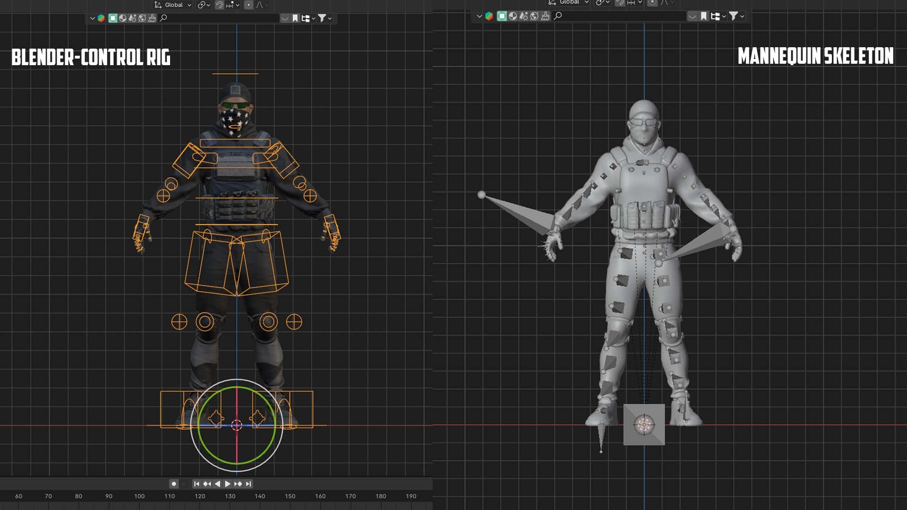Viewport: 907px width, 510px height.
Task: Click the sync selection button in left panel
Action: pos(284,18)
